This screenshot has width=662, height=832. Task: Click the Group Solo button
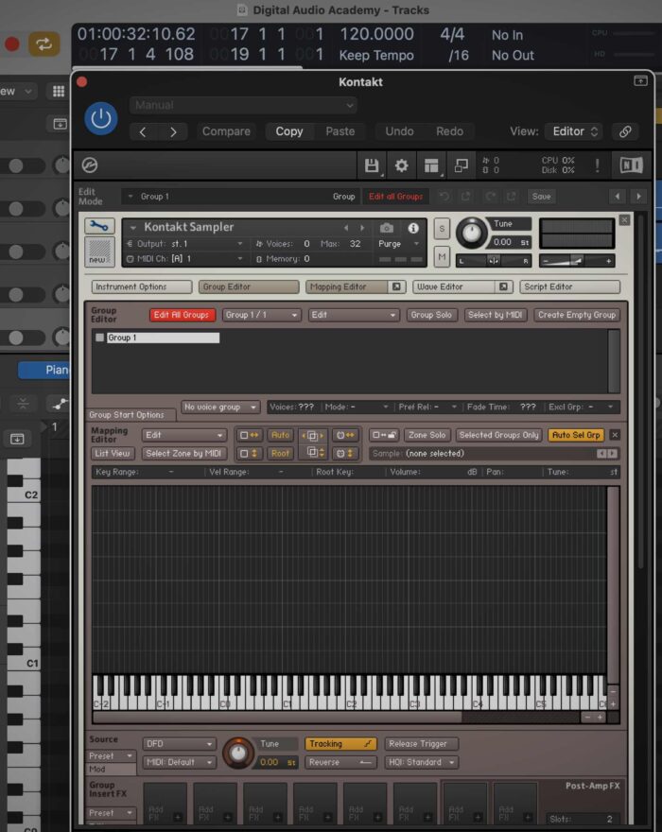point(431,315)
